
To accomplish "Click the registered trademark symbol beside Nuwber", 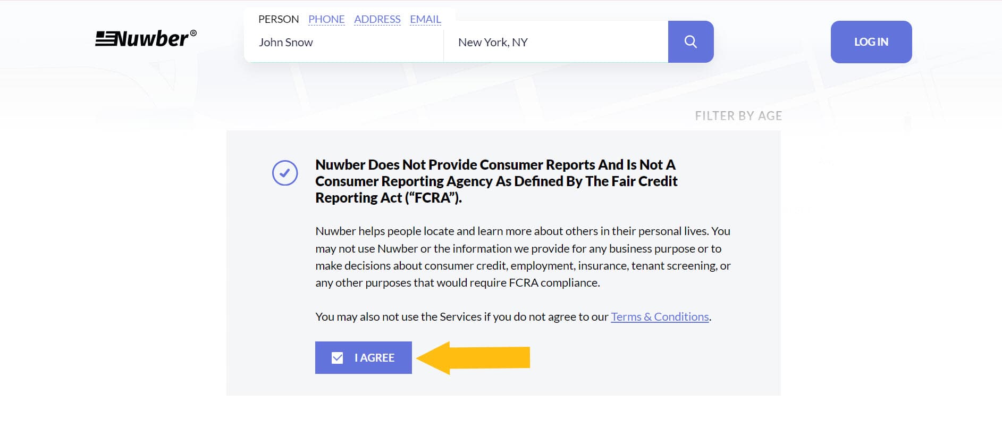I will (193, 32).
